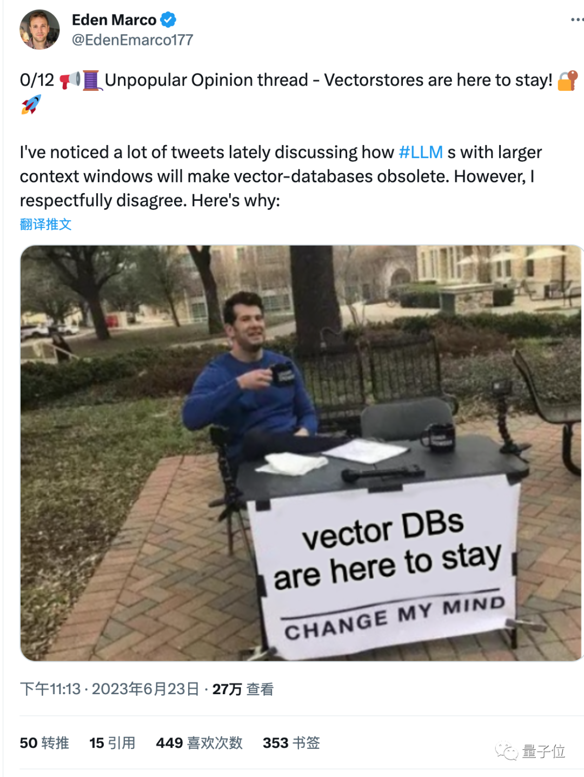Screen dimensions: 584x777
Task: Show the 15 引用 quotes list
Action: coord(112,743)
